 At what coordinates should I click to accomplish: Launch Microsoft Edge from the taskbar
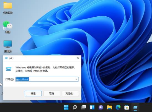point(118,107)
